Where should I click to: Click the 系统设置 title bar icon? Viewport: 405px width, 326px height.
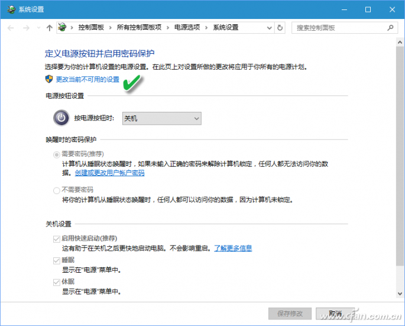coord(11,9)
